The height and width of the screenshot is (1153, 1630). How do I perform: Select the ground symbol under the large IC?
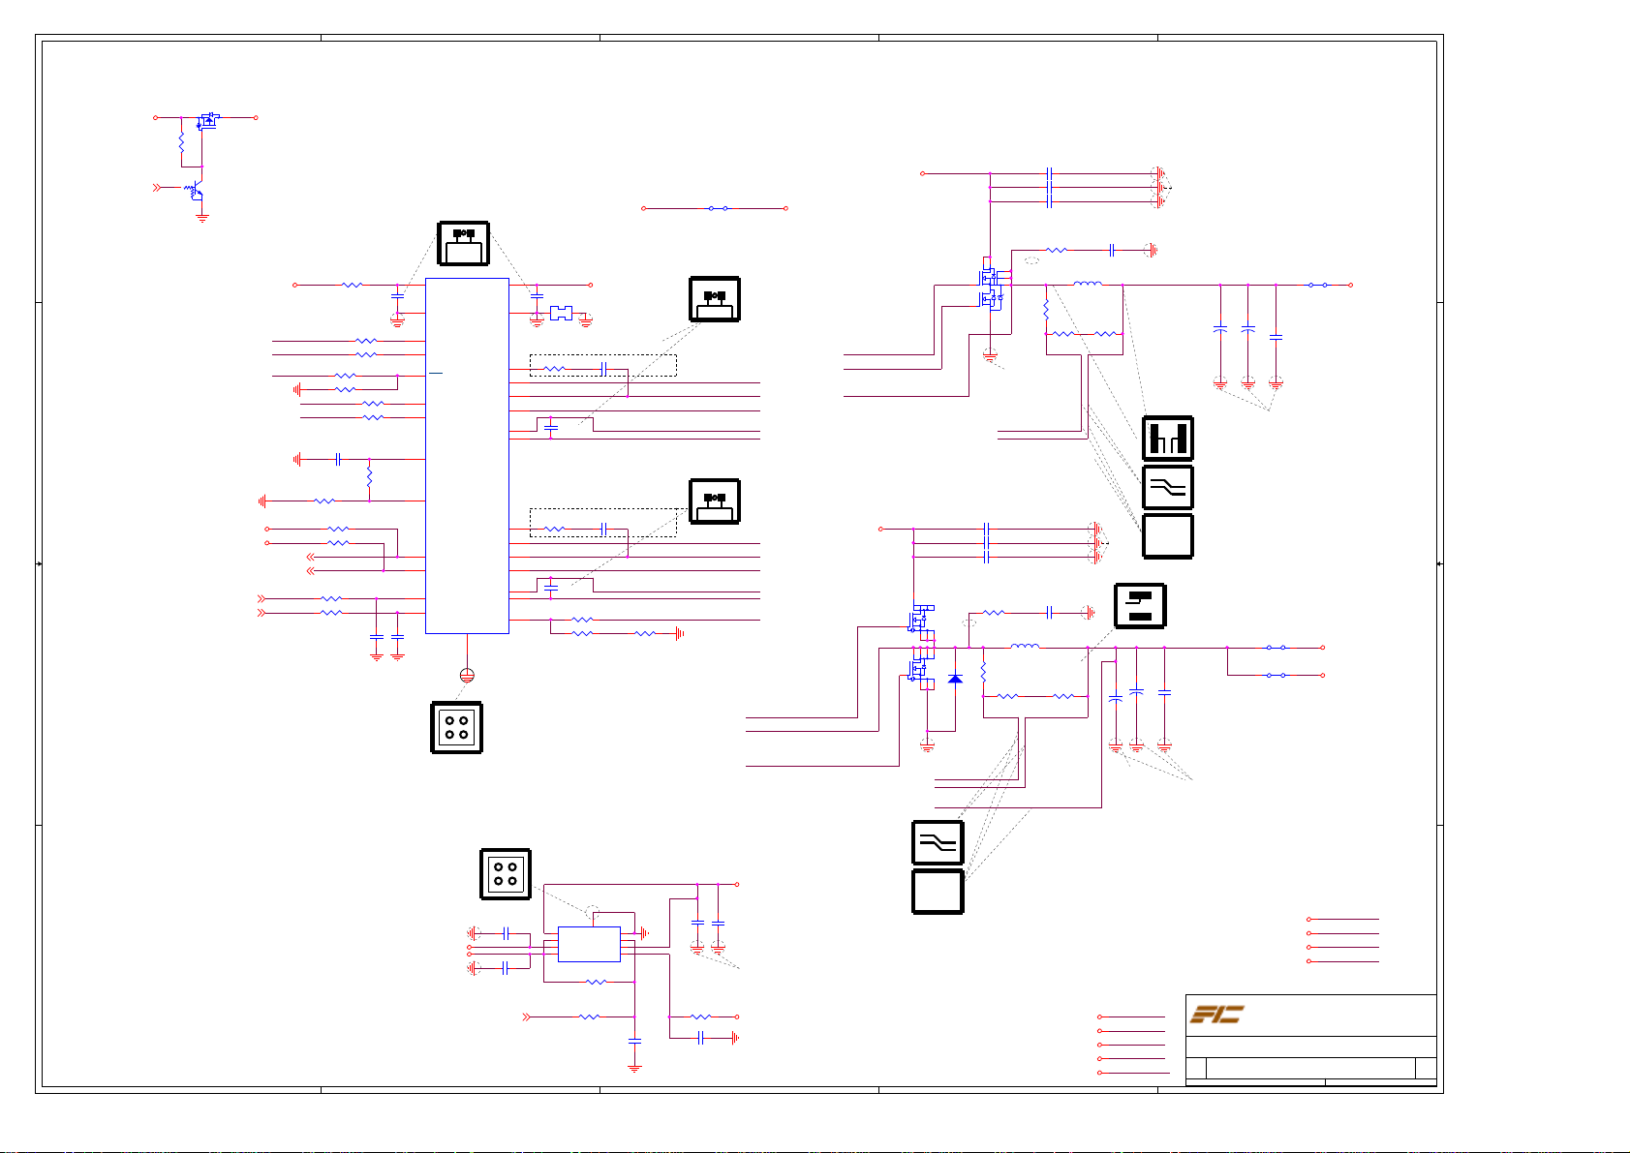point(467,674)
